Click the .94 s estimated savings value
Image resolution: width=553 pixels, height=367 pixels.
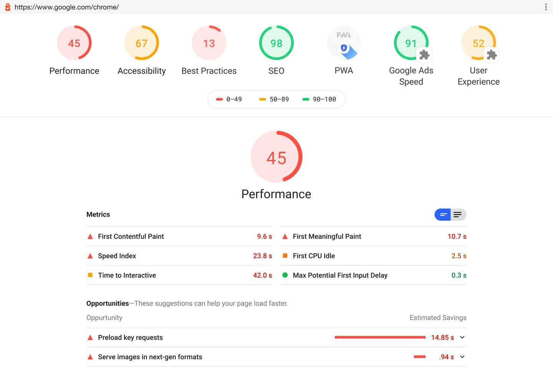click(x=446, y=357)
